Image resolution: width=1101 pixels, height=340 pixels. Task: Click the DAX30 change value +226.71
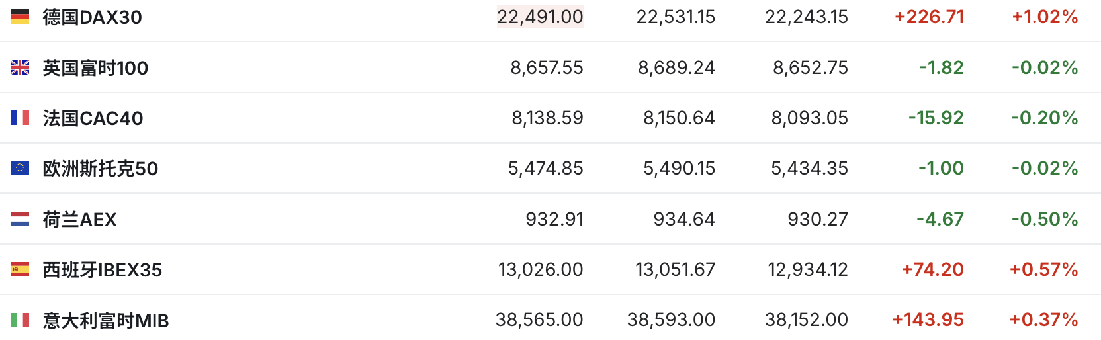coord(929,17)
